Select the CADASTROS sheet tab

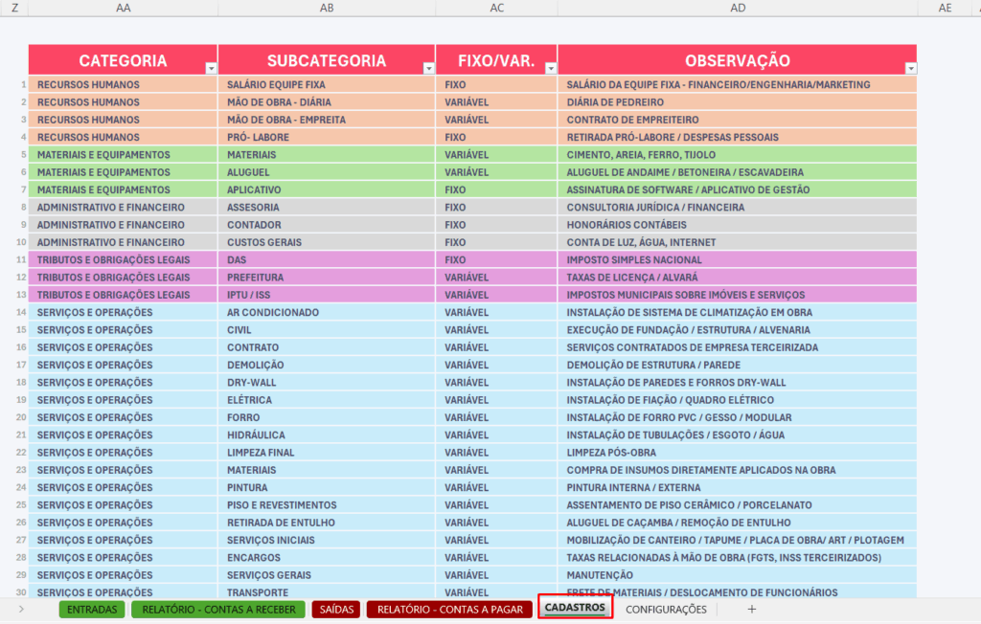coord(575,608)
